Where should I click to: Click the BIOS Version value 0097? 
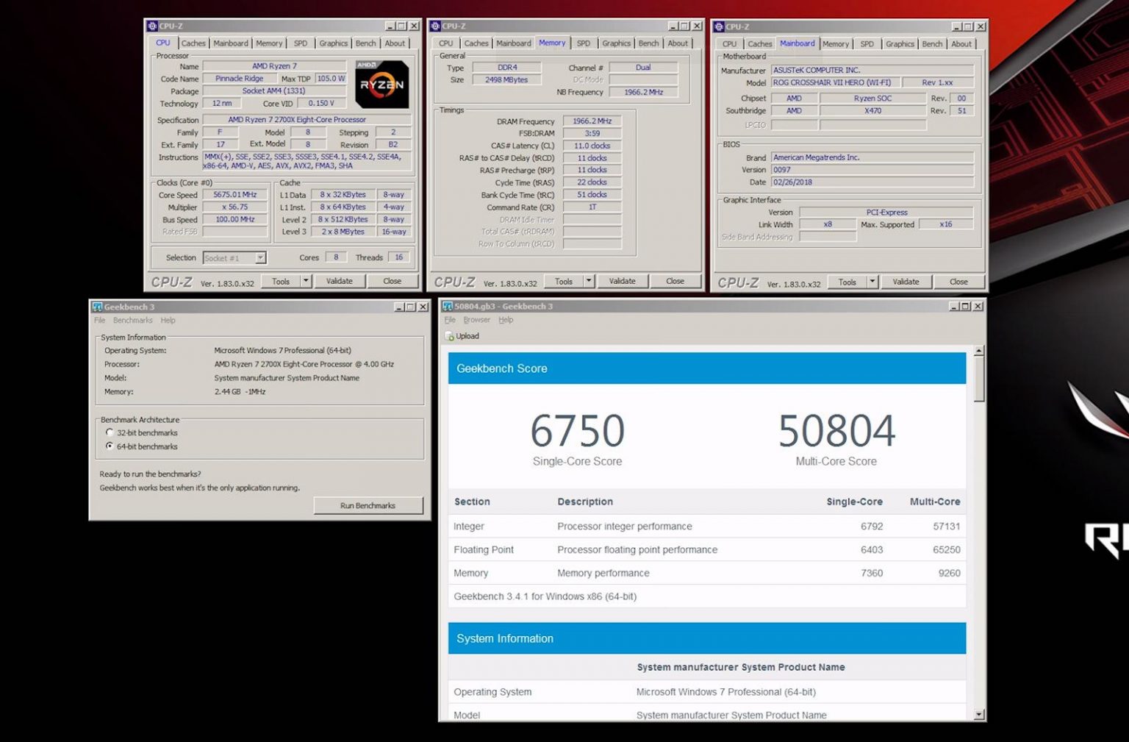point(872,169)
